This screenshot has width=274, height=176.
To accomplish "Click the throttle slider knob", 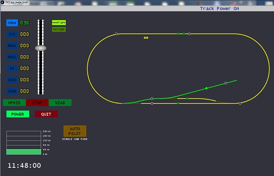I will (41, 48).
